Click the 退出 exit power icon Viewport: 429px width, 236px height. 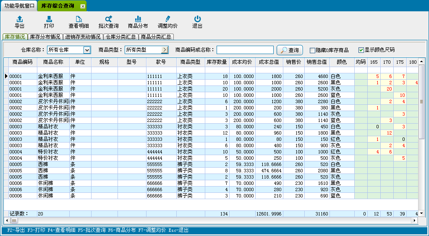click(x=197, y=19)
